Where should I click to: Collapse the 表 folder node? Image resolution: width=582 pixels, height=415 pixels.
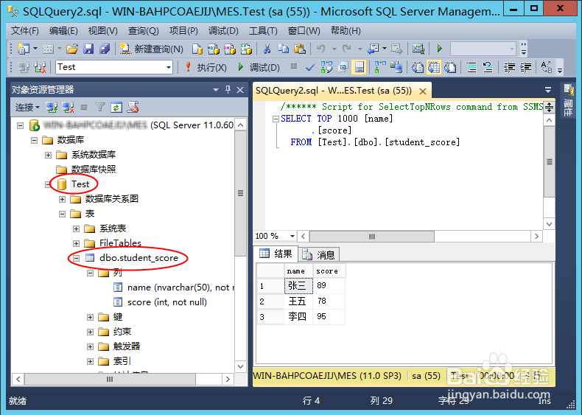[63, 214]
